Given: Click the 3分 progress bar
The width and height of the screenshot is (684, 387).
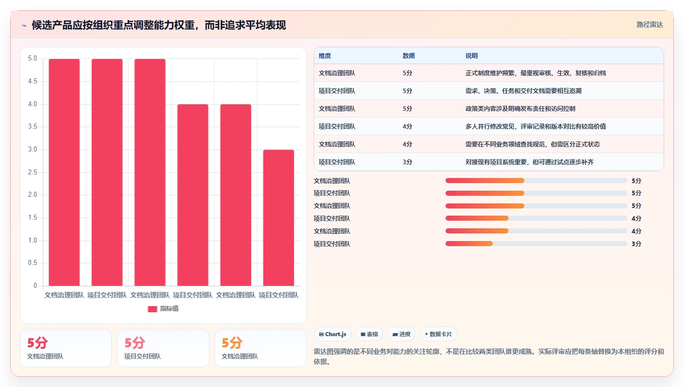Looking at the screenshot, I should click(x=536, y=244).
